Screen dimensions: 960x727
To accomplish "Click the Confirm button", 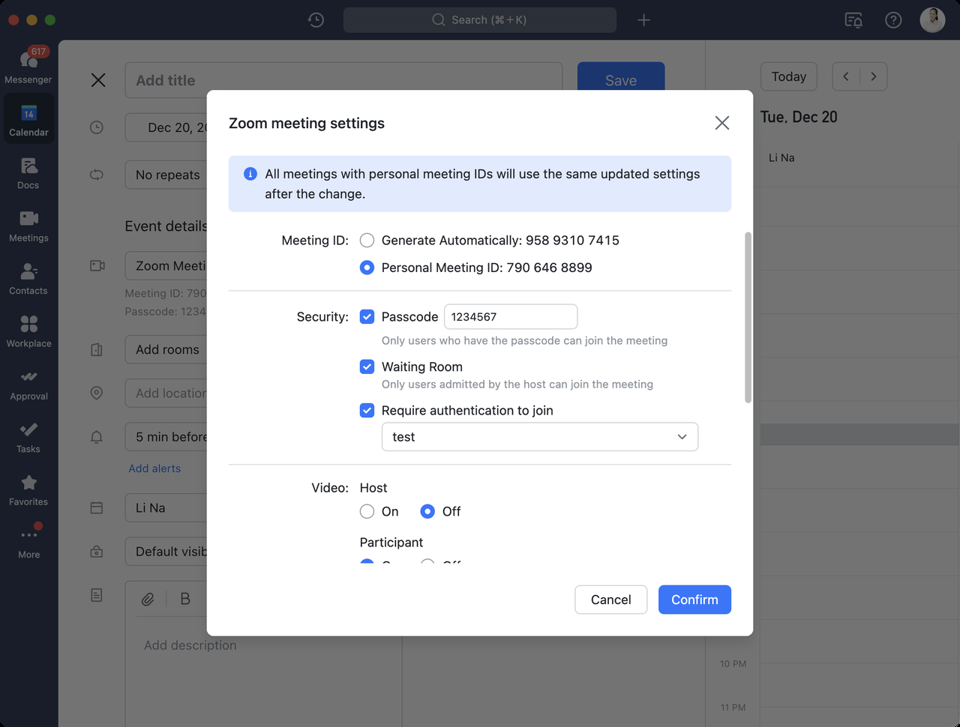I will pos(694,600).
